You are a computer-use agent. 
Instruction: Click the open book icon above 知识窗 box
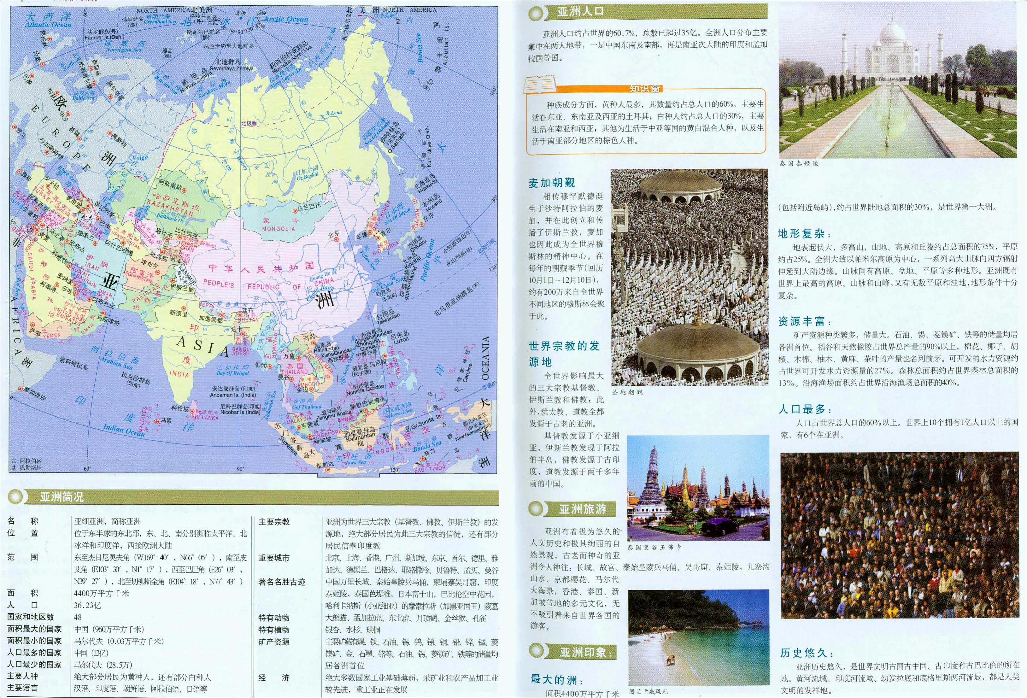pyautogui.click(x=540, y=84)
